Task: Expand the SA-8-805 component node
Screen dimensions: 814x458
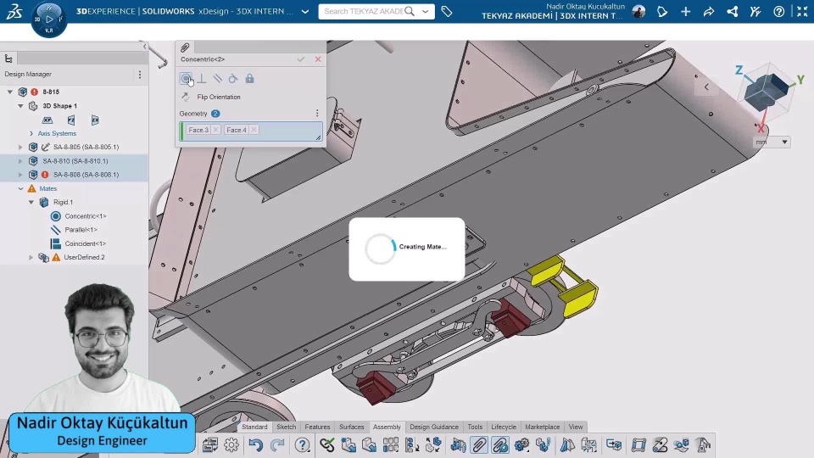Action: pos(21,147)
